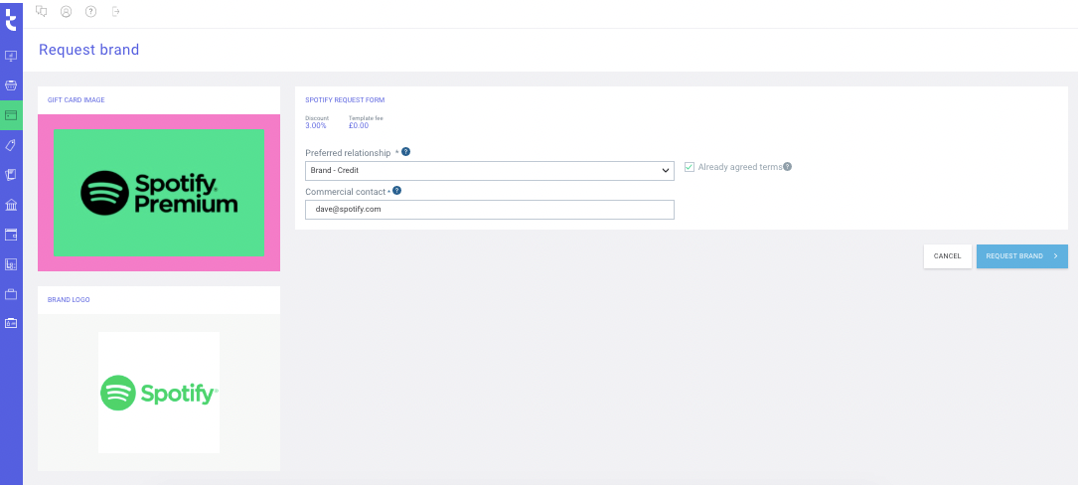Open the bank building icon in sidebar
Viewport: 1078px width, 487px height.
click(11, 205)
